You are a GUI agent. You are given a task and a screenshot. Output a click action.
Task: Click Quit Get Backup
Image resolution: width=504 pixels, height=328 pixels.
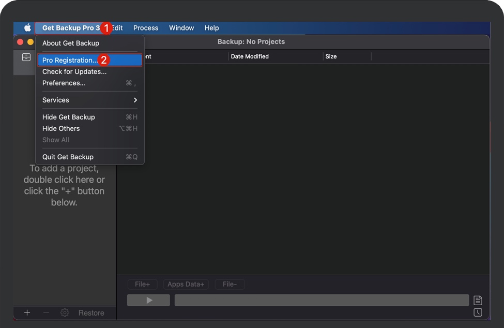coord(68,157)
